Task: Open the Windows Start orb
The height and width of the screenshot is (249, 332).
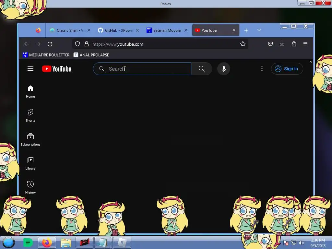Action: click(x=8, y=243)
